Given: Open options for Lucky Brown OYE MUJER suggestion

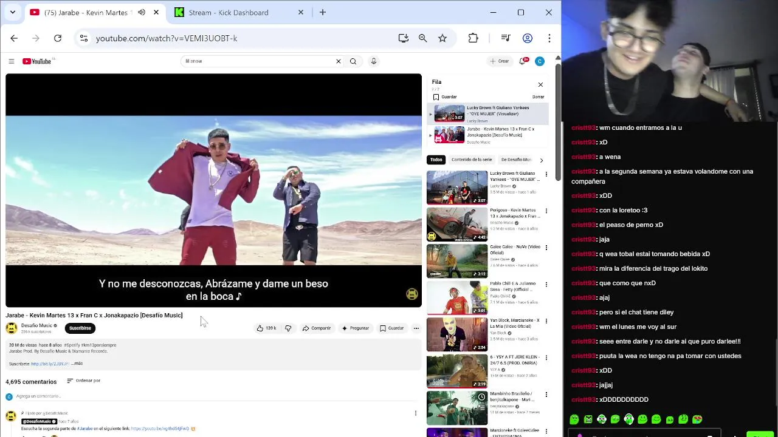Looking at the screenshot, I should click(546, 174).
